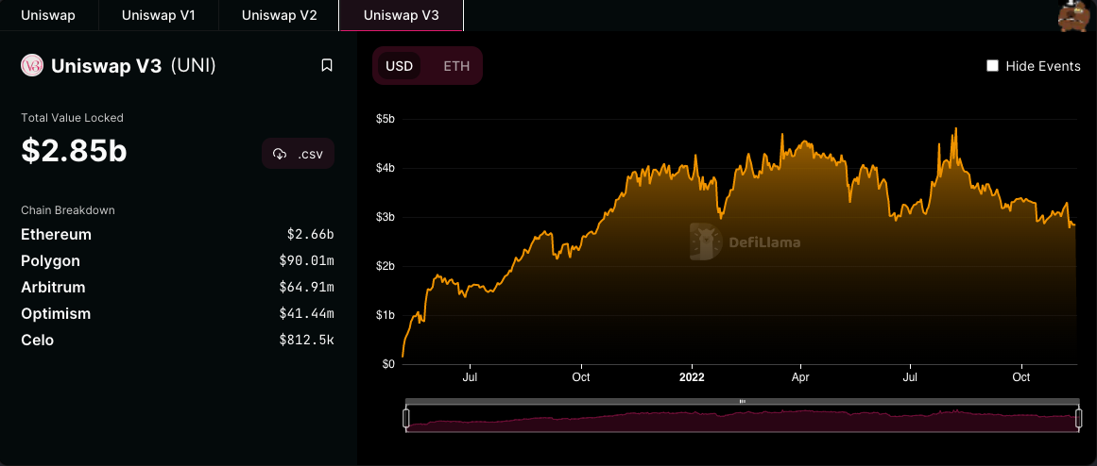This screenshot has height=466, width=1097.
Task: Click the Uniswap V3 logo icon
Action: (32, 66)
